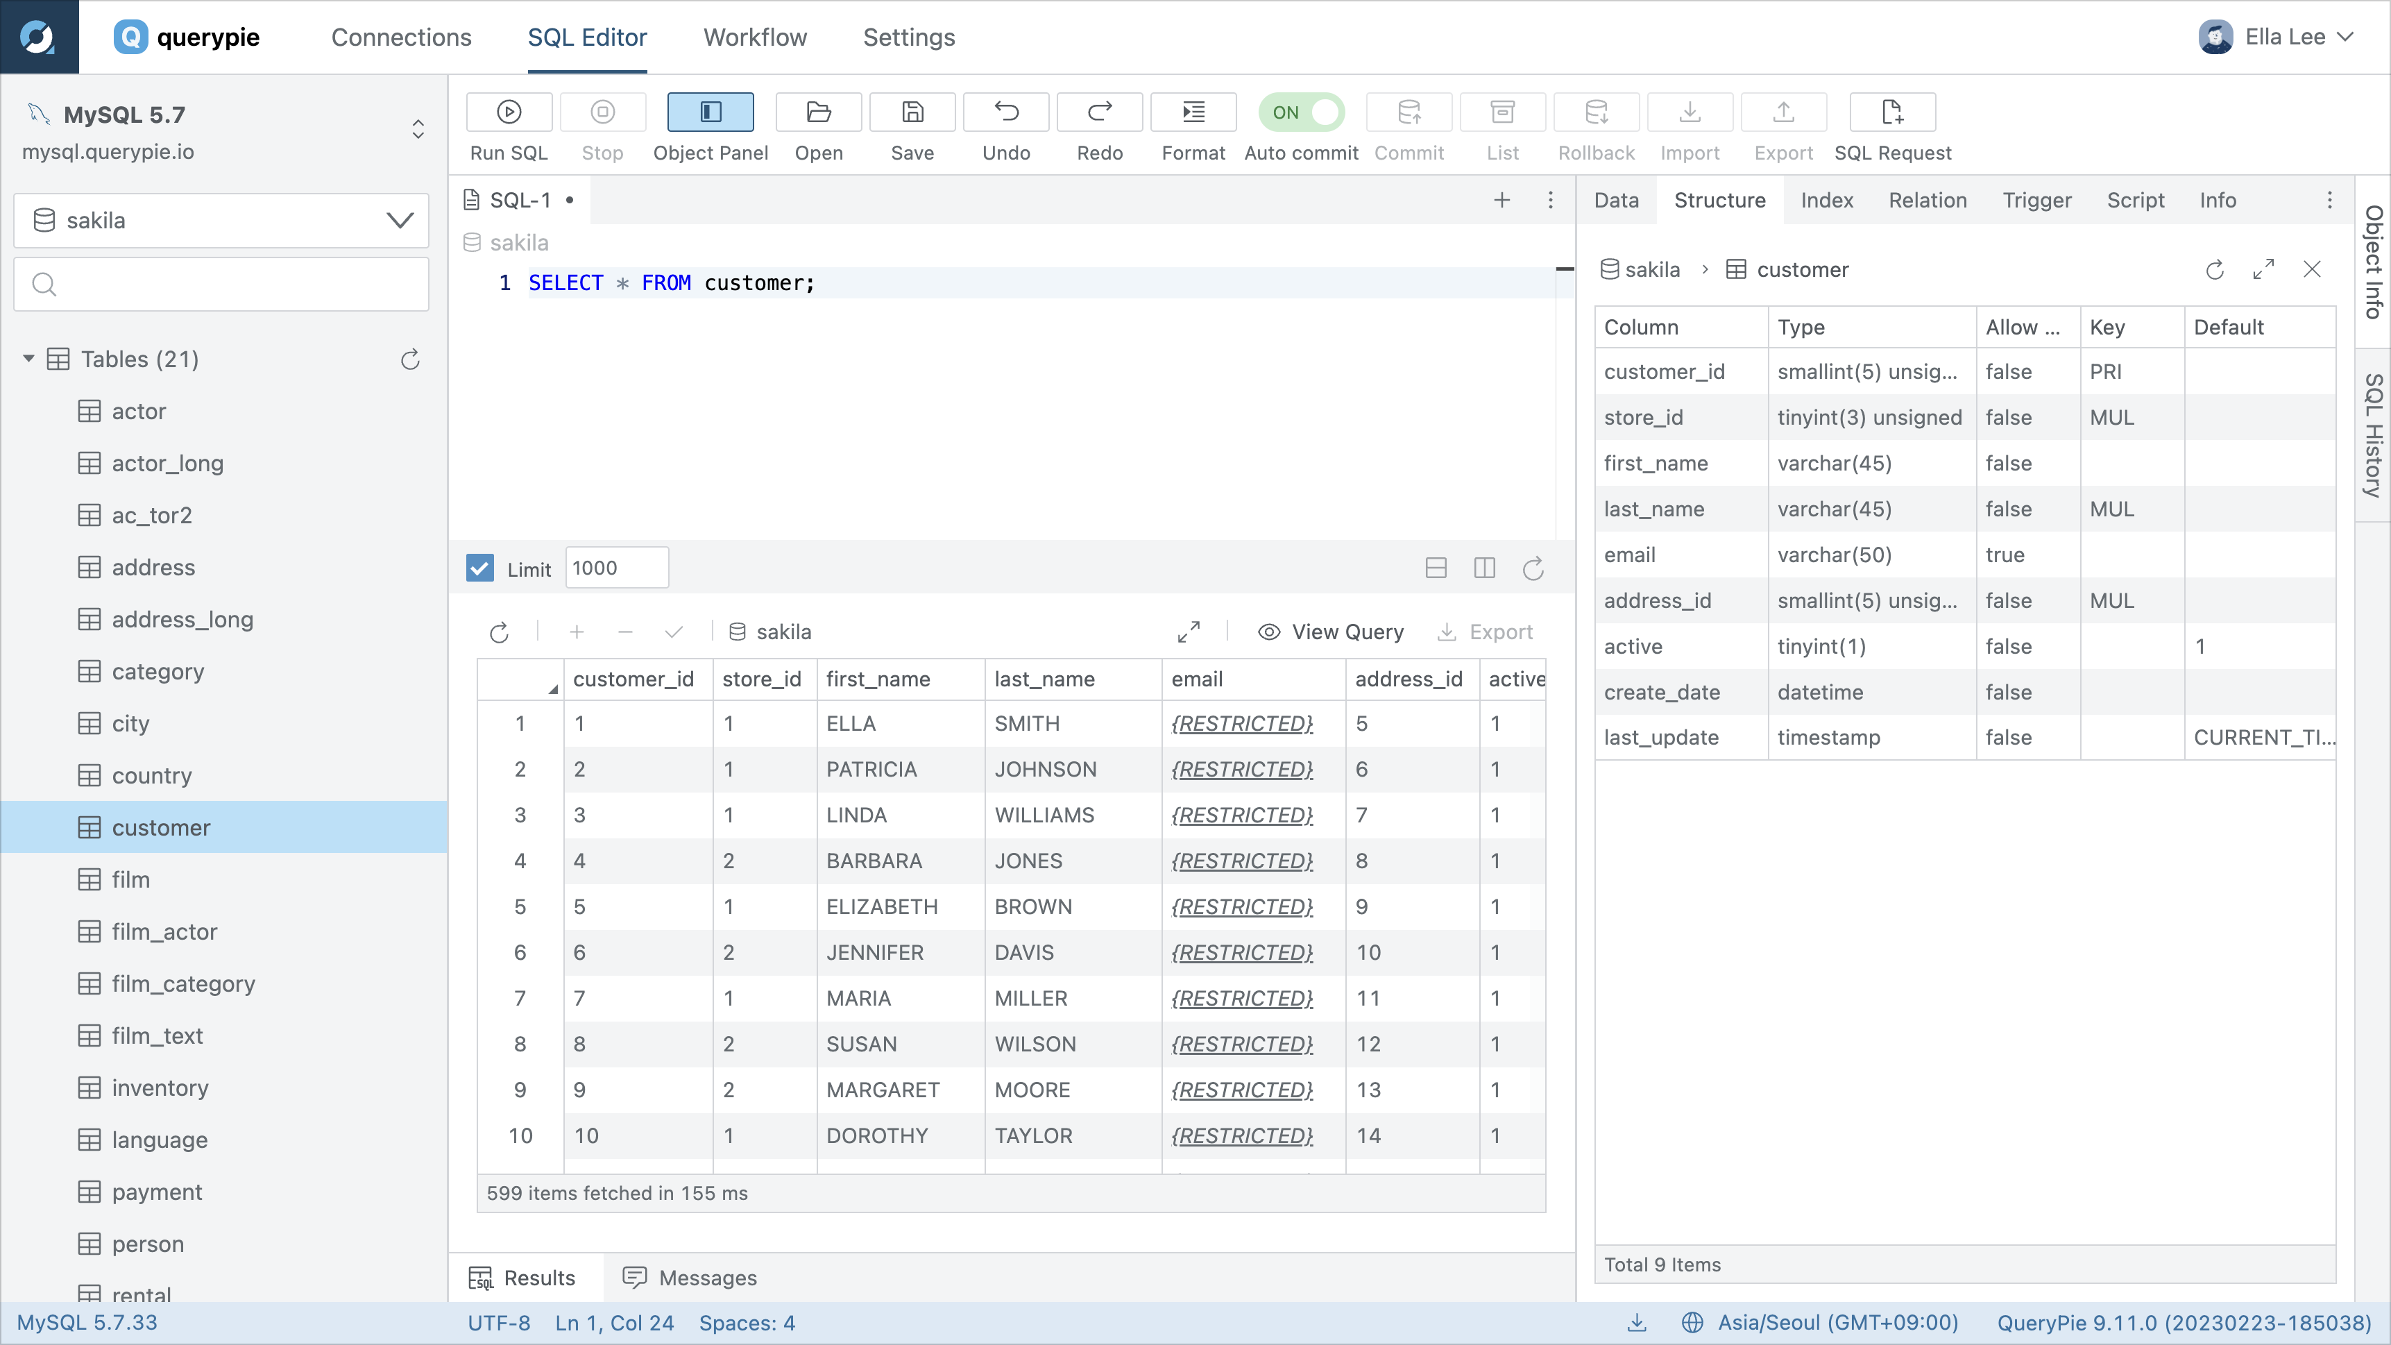Open the Settings menu

[x=909, y=37]
